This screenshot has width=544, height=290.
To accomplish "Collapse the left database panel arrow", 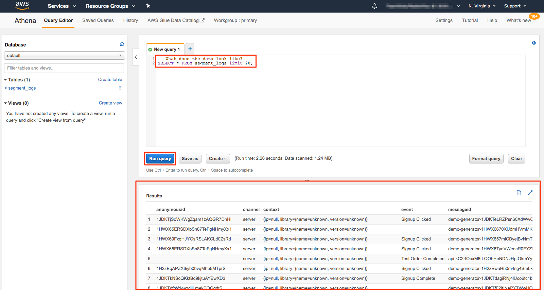I will [136, 57].
